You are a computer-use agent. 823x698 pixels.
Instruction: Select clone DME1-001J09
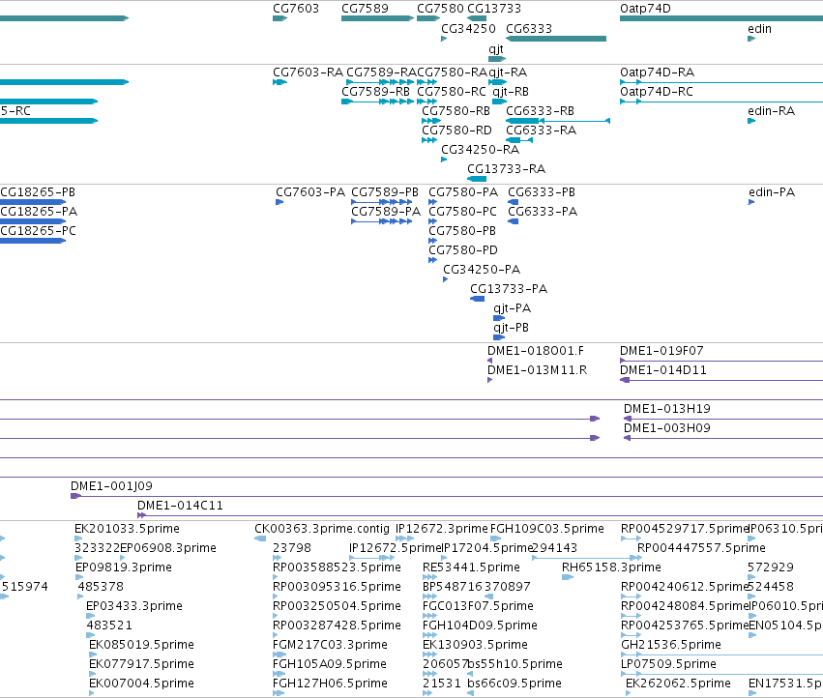click(x=112, y=486)
